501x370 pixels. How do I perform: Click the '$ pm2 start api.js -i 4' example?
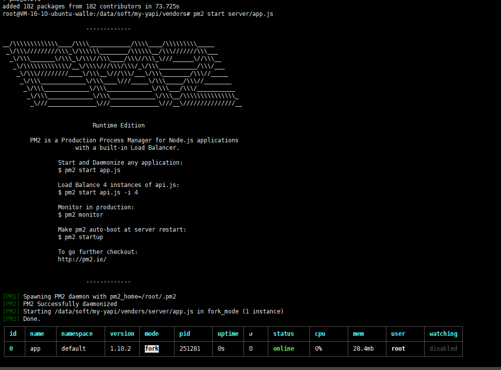[98, 192]
